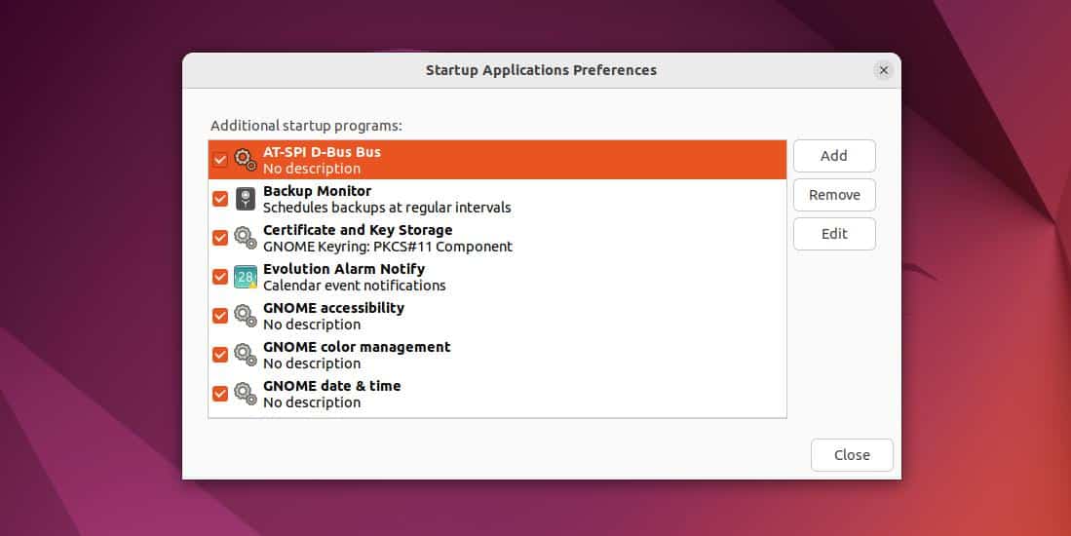Edit the selected startup entry
The width and height of the screenshot is (1071, 536).
click(834, 234)
